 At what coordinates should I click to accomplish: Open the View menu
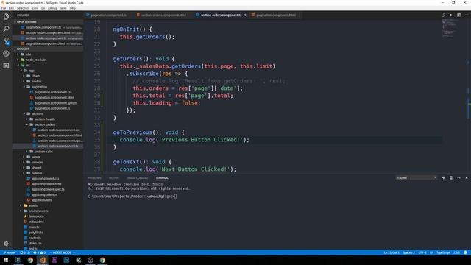coord(35,8)
